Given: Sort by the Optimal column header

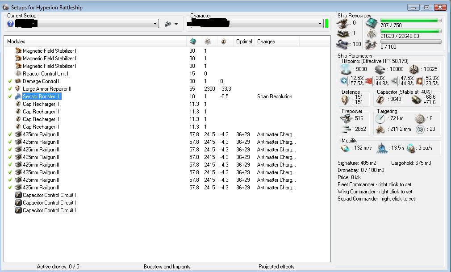Looking at the screenshot, I should 244,42.
